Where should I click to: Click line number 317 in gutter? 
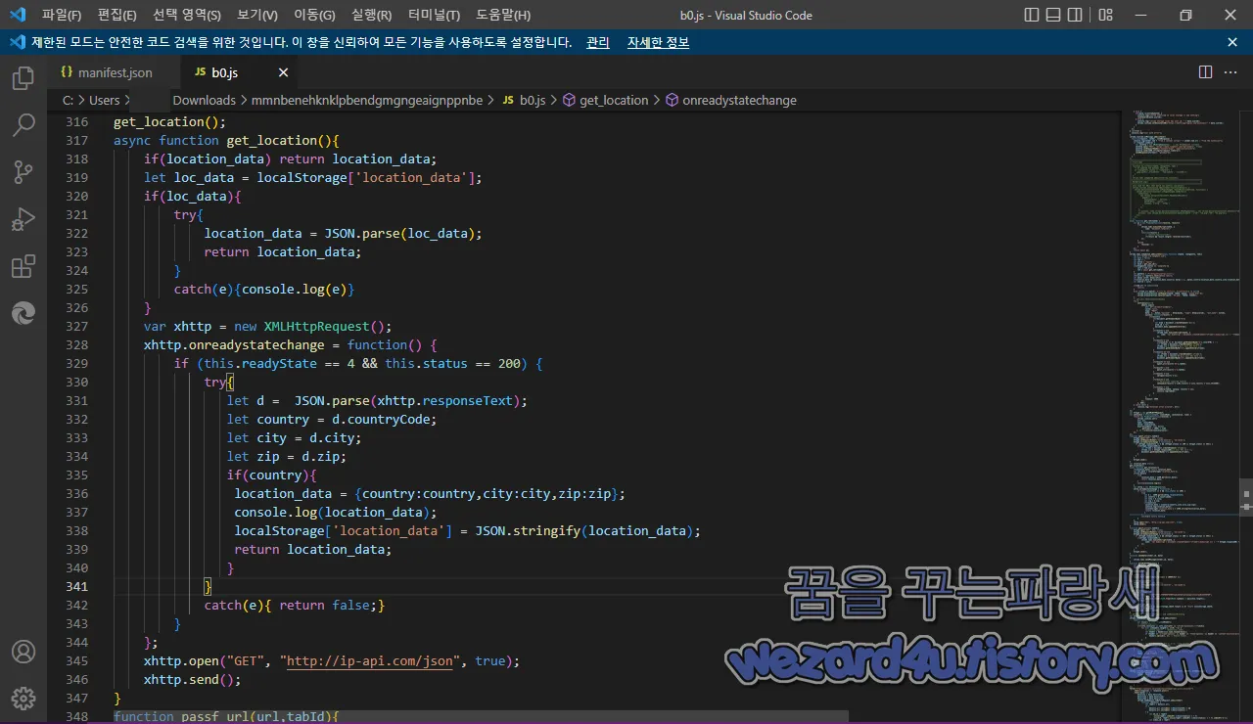76,140
